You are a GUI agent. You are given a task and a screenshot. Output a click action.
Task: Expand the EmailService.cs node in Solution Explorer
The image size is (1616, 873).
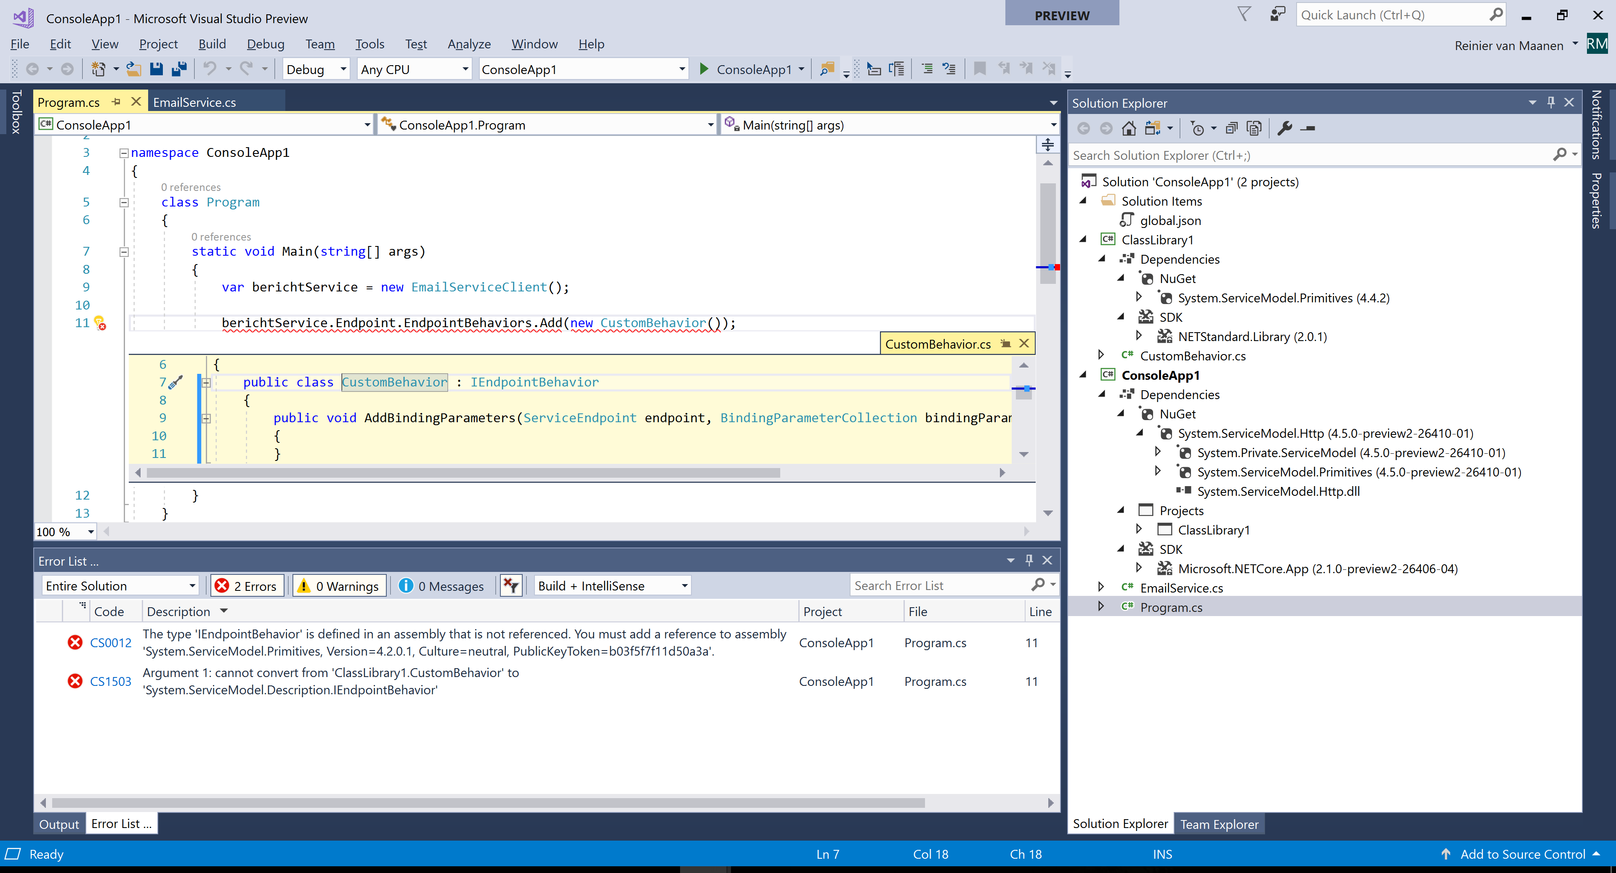click(x=1102, y=587)
